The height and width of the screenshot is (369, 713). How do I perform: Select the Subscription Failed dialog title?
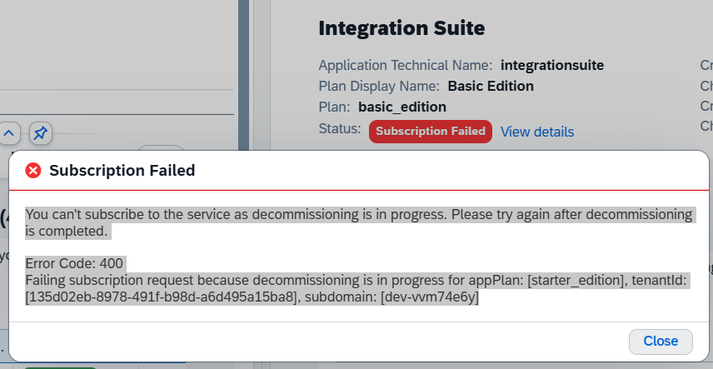122,171
